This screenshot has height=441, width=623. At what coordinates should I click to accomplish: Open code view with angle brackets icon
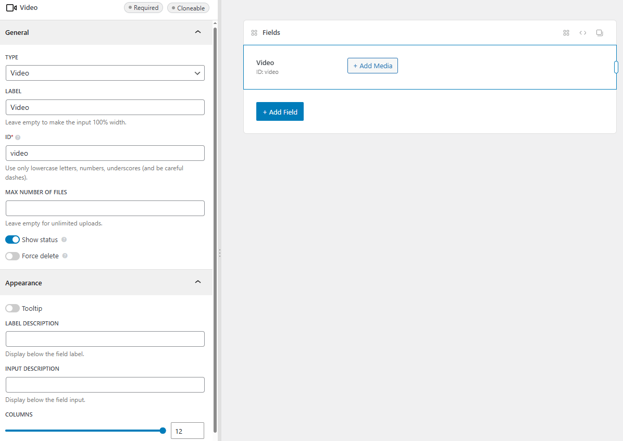(x=583, y=33)
